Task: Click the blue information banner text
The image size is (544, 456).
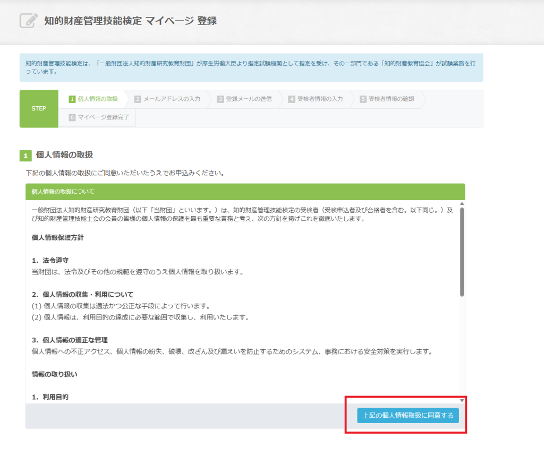Action: tap(251, 67)
